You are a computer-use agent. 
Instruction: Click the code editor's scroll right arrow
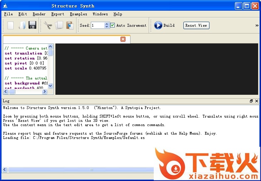(x=44, y=92)
